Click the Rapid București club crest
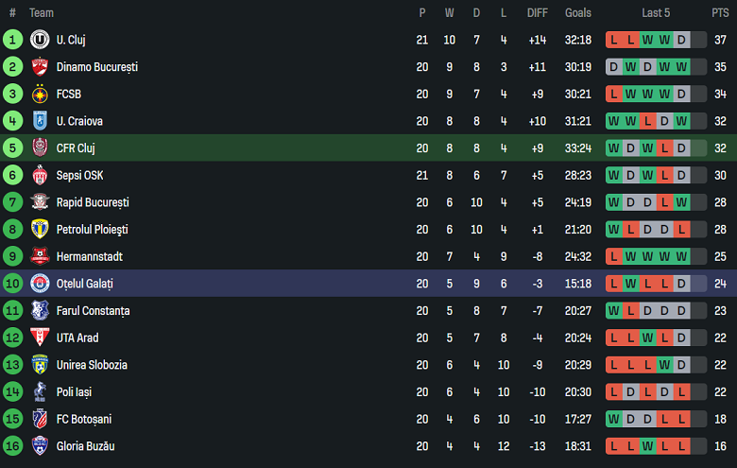This screenshot has width=737, height=468. coord(40,202)
